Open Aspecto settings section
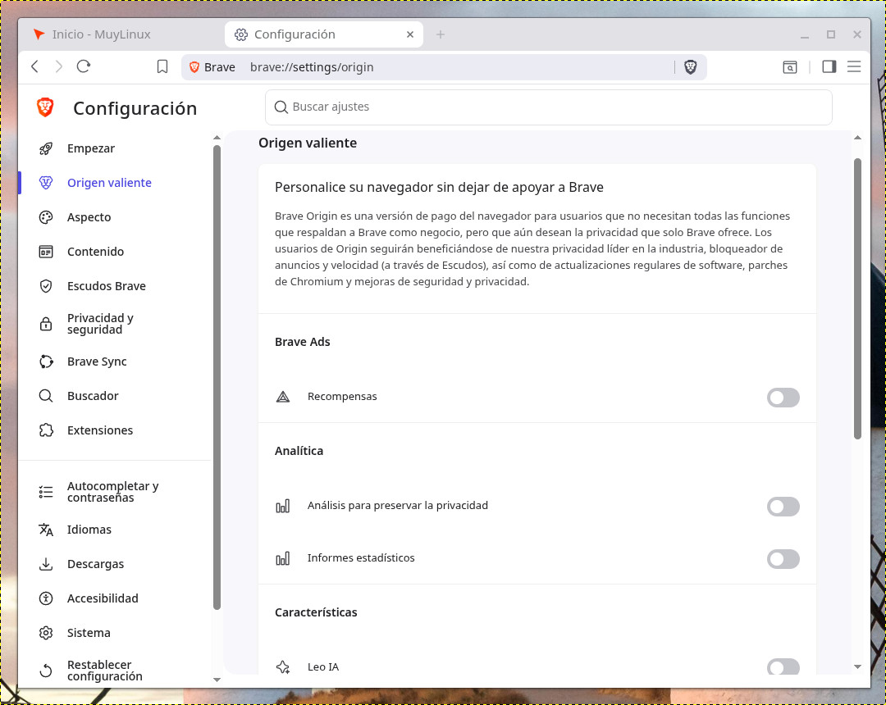 point(89,217)
